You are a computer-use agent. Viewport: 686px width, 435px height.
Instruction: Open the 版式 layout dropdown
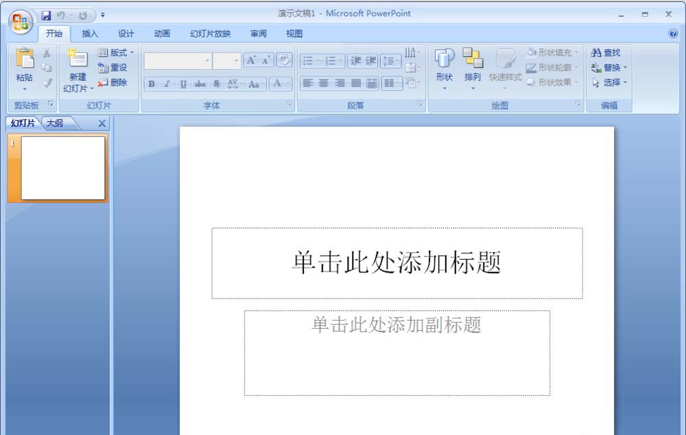(116, 53)
